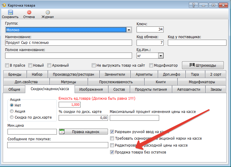Open the Прослеживаемость tab
231x167 pixels.
tap(116, 82)
